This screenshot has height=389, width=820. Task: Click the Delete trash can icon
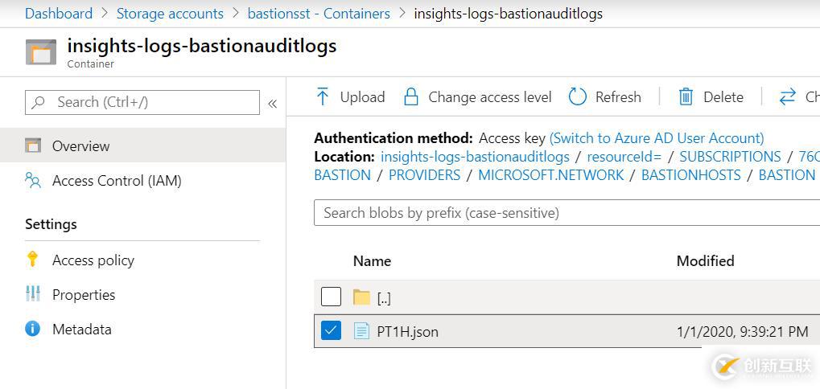[x=686, y=97]
